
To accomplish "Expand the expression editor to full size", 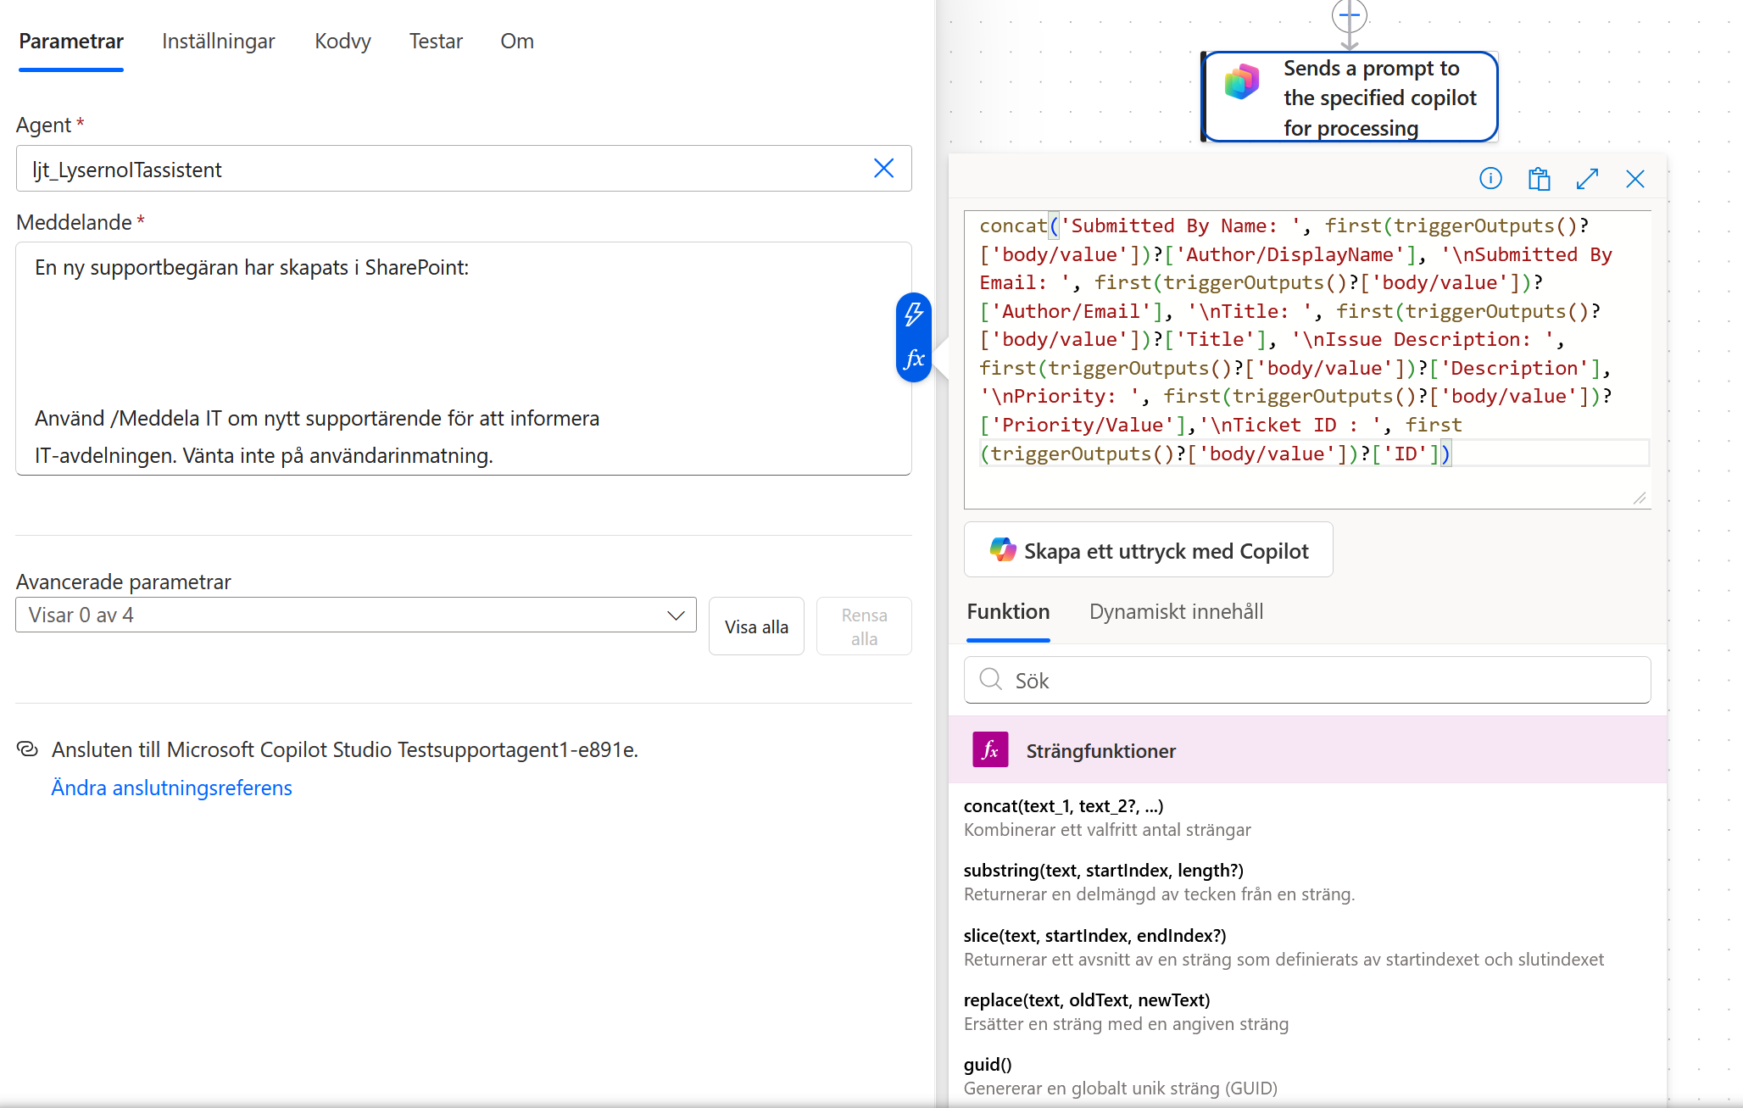I will coord(1587,178).
